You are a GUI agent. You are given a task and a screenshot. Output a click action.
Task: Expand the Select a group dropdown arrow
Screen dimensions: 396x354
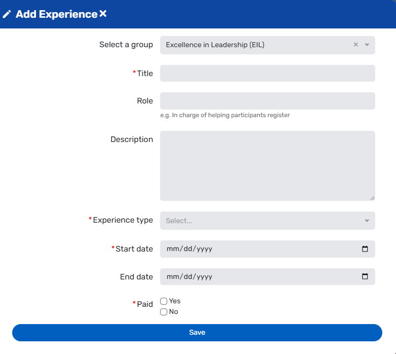[x=367, y=45]
